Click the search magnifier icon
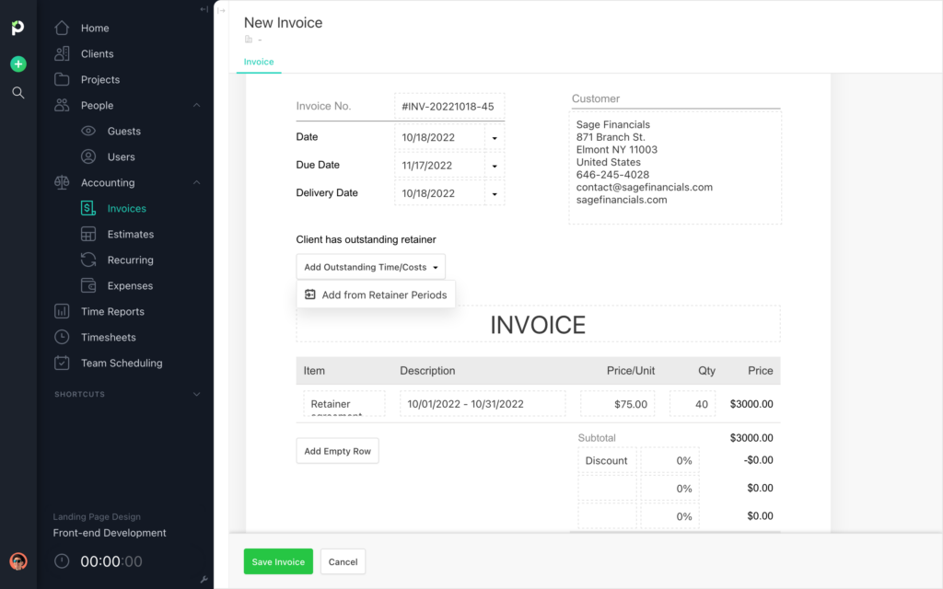The height and width of the screenshot is (589, 943). pos(17,92)
